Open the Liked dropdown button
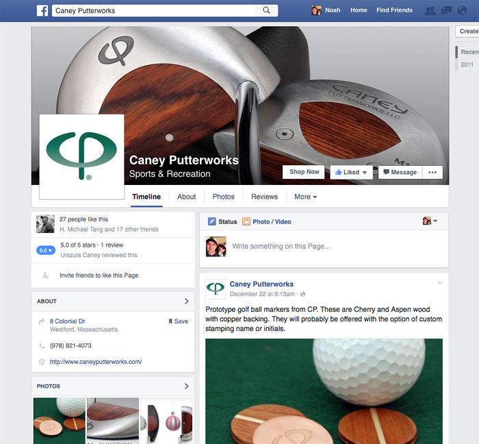Image resolution: width=479 pixels, height=444 pixels. 351,172
